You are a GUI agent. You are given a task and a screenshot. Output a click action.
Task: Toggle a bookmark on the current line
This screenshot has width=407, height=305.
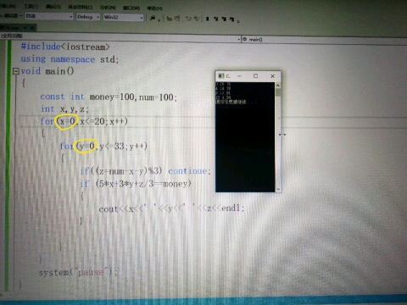click(208, 19)
